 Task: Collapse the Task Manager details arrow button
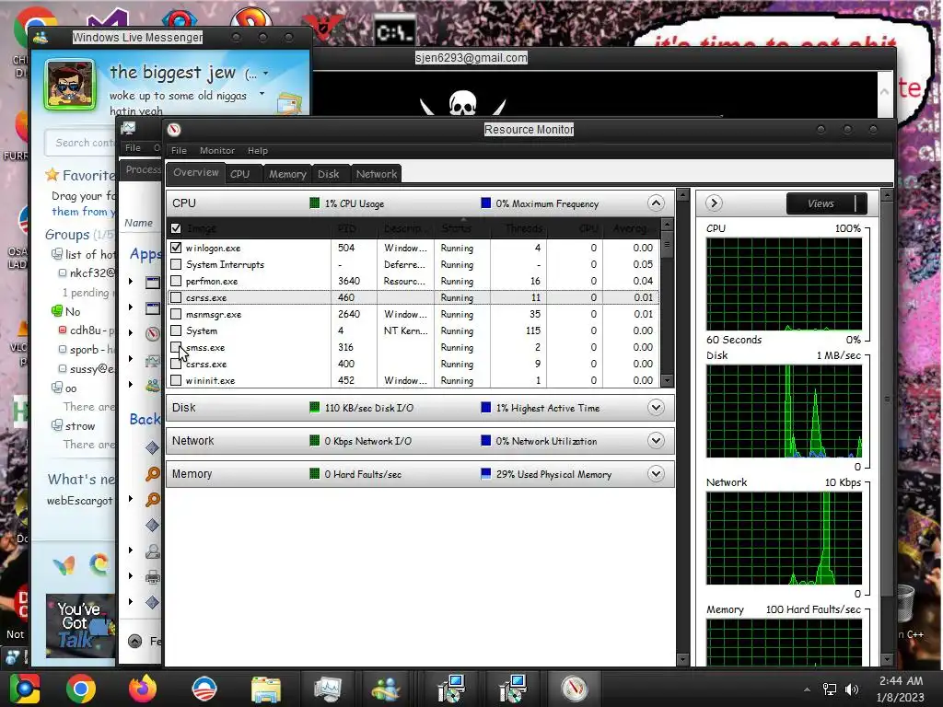coord(135,641)
